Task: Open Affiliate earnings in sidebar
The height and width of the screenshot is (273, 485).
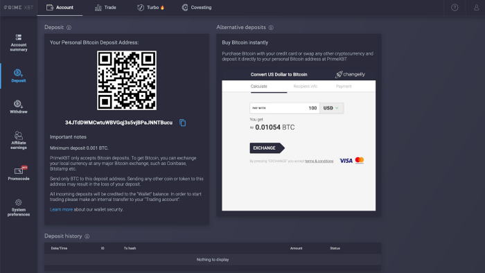Action: point(19,141)
